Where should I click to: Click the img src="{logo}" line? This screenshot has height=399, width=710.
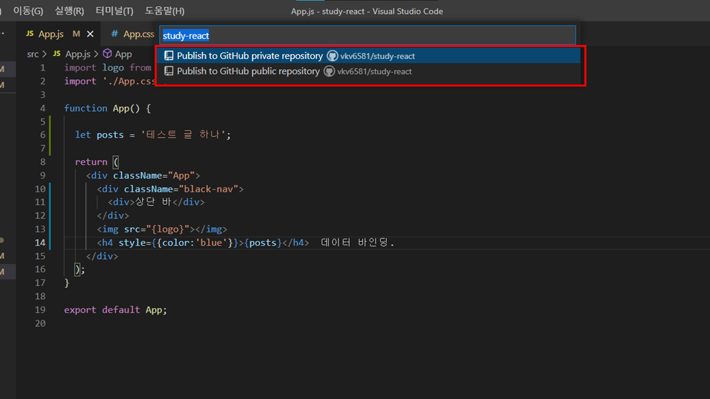[x=162, y=229]
